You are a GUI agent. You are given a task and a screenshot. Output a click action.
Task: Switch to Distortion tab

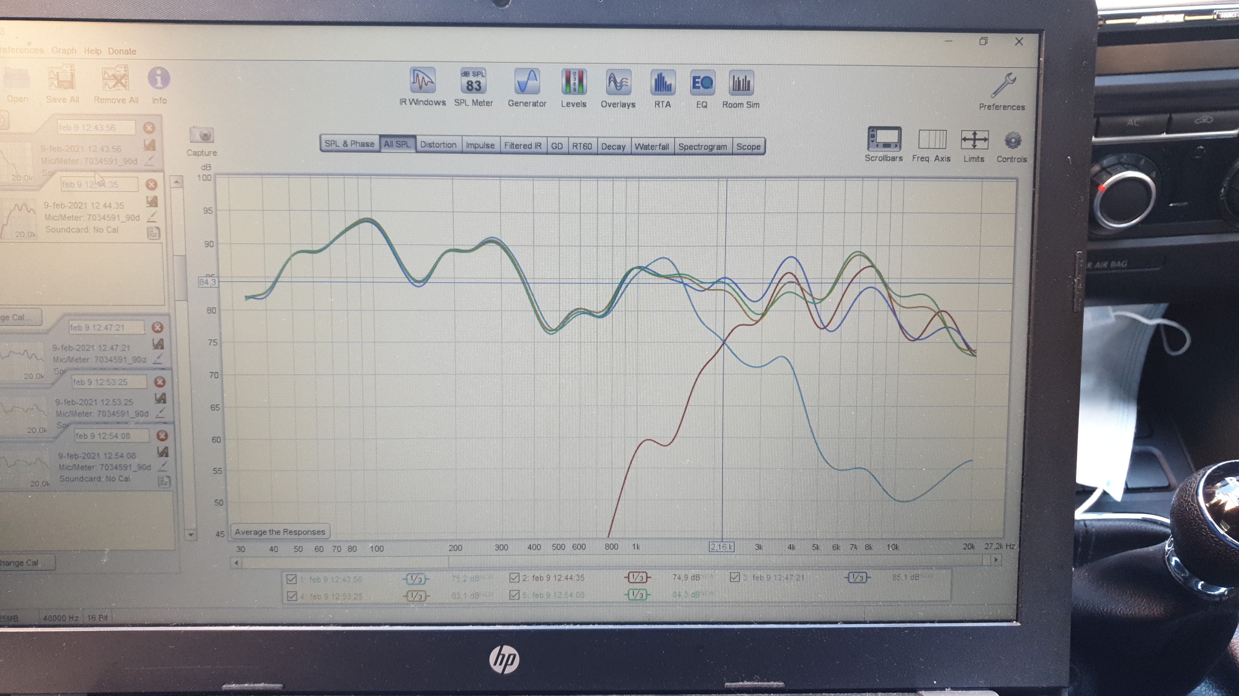438,145
